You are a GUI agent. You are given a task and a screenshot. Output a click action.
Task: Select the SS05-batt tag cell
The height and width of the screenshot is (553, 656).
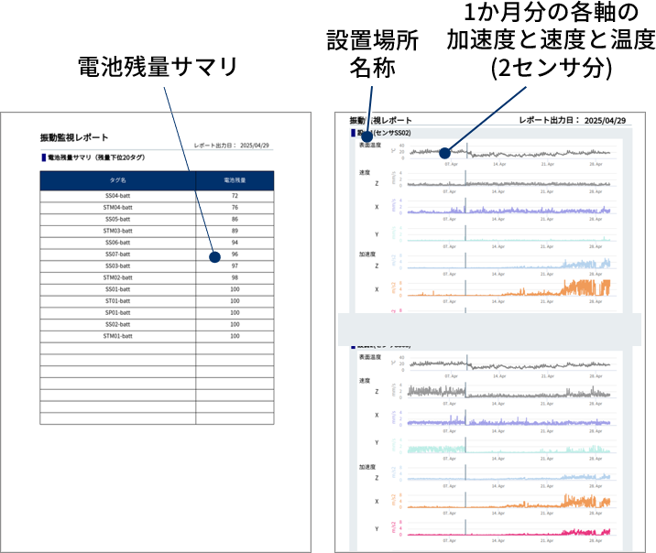point(117,219)
